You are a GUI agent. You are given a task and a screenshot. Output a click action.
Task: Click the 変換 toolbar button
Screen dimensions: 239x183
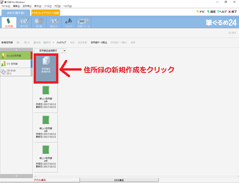tap(133, 42)
